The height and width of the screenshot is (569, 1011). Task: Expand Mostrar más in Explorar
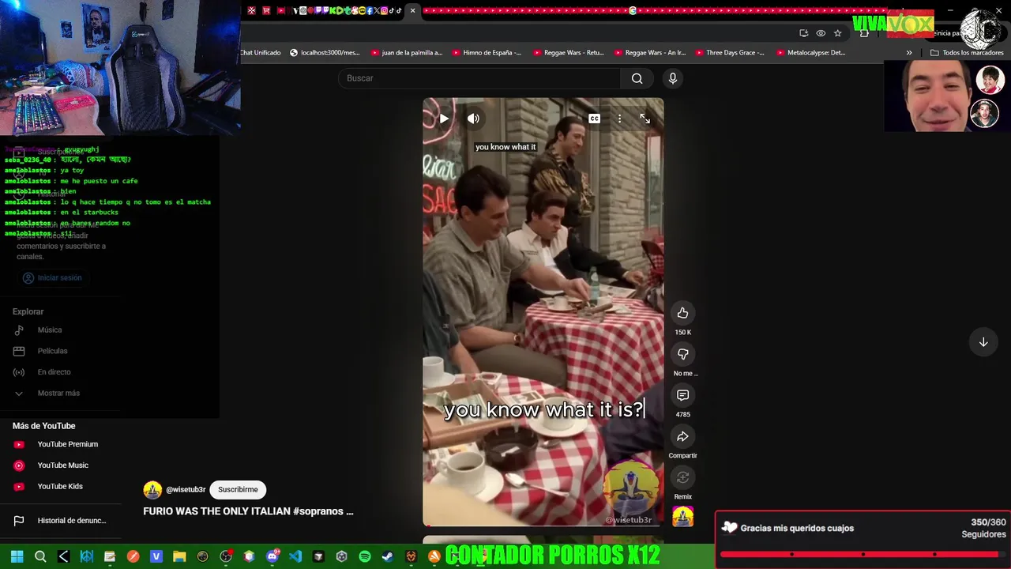coord(58,393)
